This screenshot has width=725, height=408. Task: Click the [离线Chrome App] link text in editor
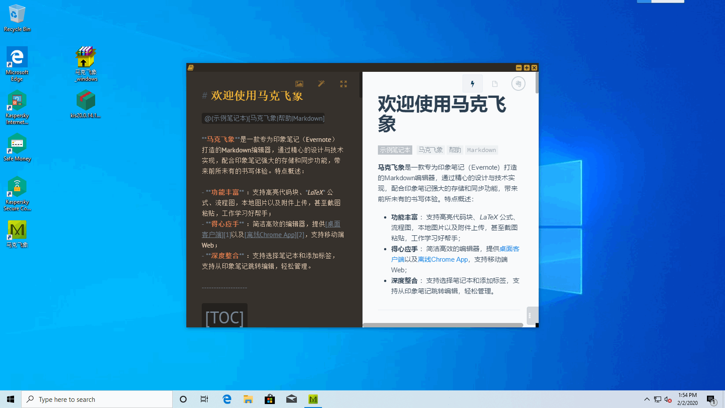270,235
